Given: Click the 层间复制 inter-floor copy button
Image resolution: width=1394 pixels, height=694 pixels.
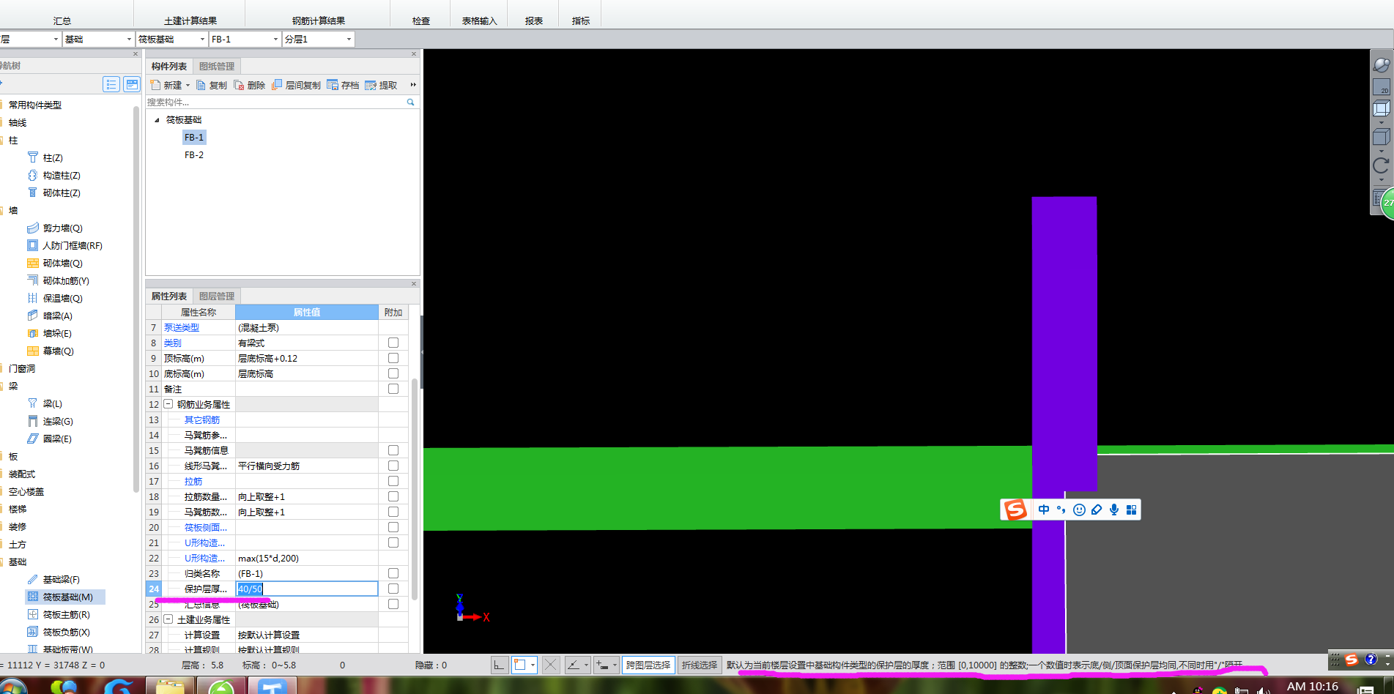Looking at the screenshot, I should pyautogui.click(x=296, y=85).
